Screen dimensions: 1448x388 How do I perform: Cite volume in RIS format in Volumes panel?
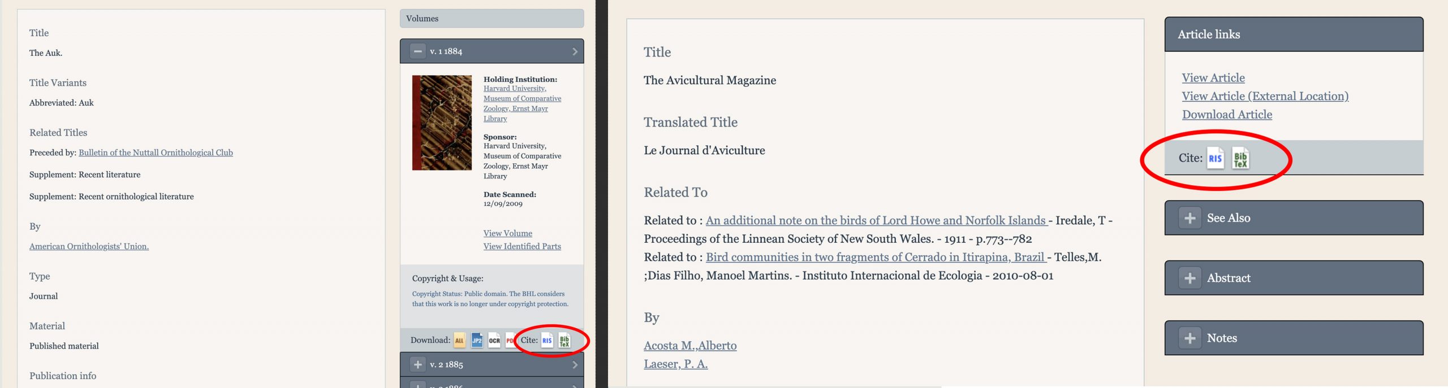pos(547,340)
